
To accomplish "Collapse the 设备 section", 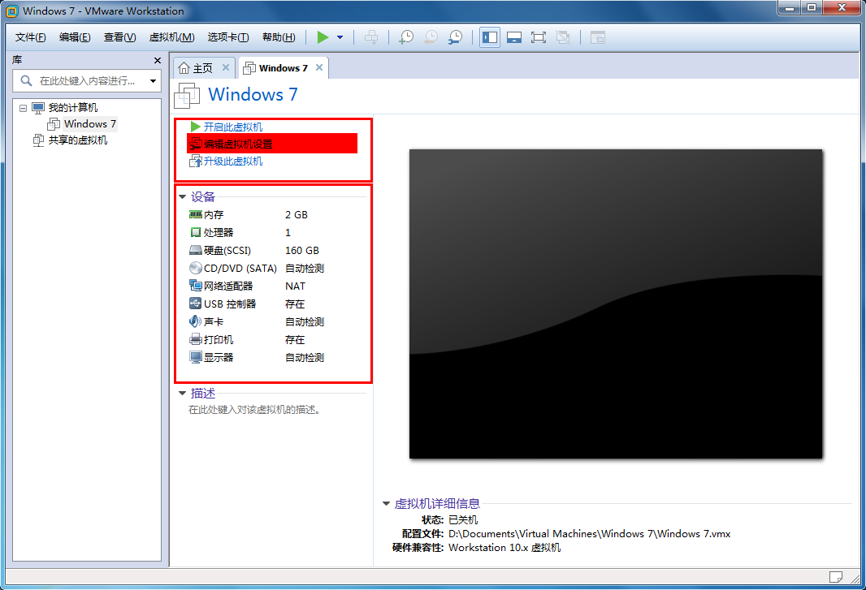I will (182, 197).
